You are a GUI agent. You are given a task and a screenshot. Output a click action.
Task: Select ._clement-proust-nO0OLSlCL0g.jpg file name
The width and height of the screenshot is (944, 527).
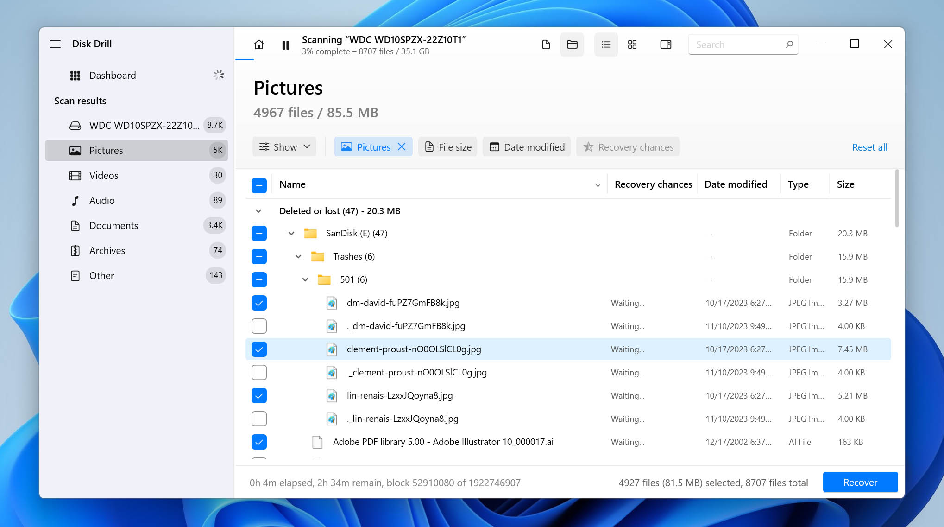(x=416, y=372)
